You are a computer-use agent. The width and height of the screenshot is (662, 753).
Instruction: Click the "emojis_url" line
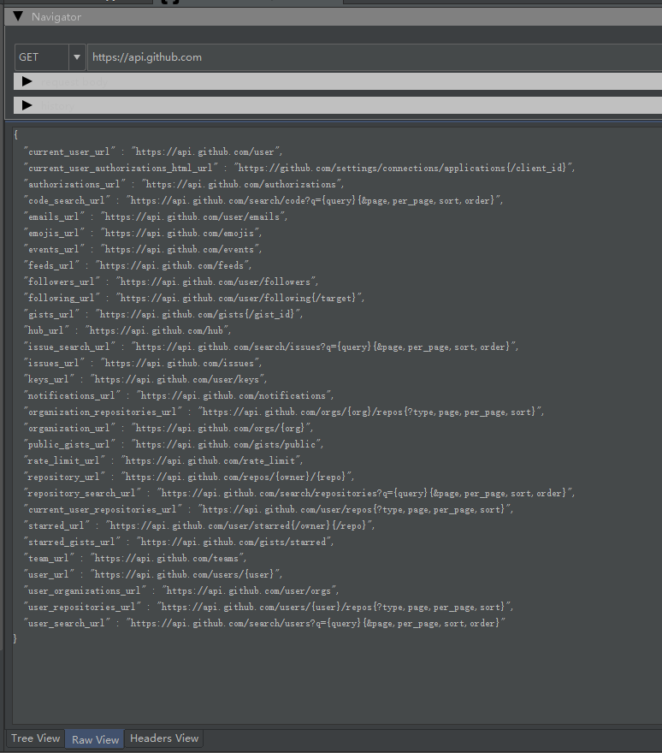(x=143, y=234)
